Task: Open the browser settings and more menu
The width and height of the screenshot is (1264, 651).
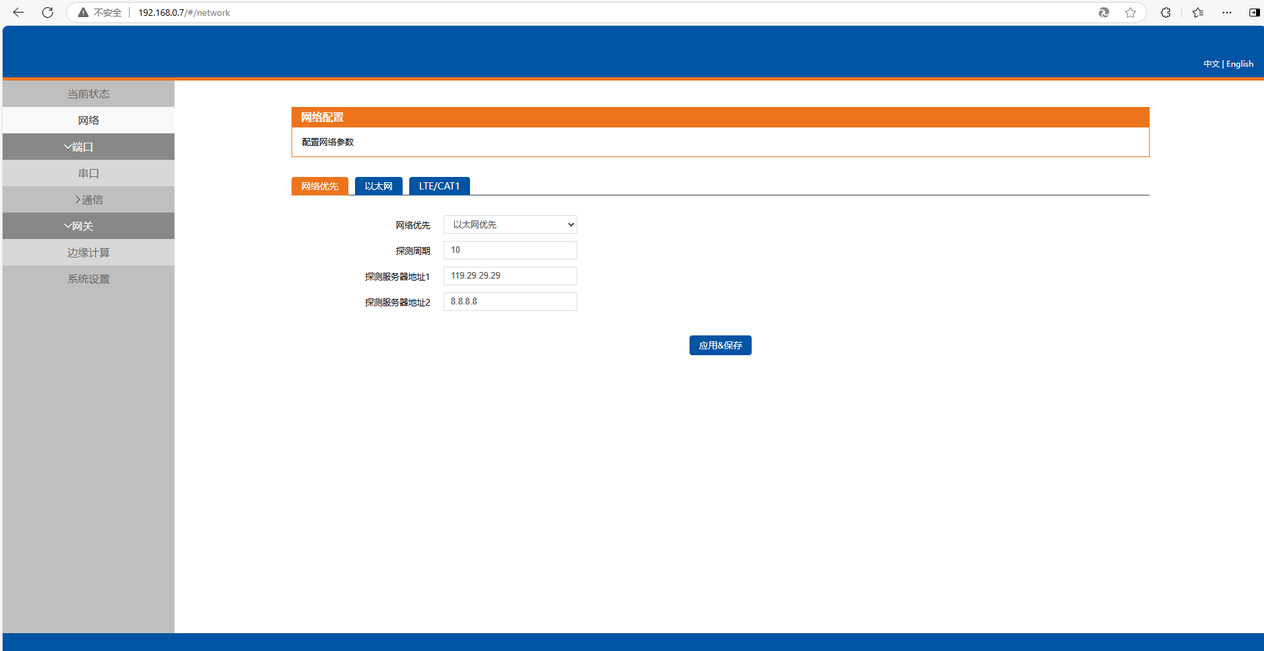Action: 1227,13
